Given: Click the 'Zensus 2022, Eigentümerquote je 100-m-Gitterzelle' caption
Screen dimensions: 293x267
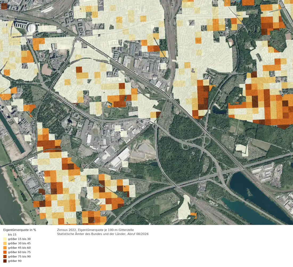Looking at the screenshot, I should pyautogui.click(x=95, y=230).
